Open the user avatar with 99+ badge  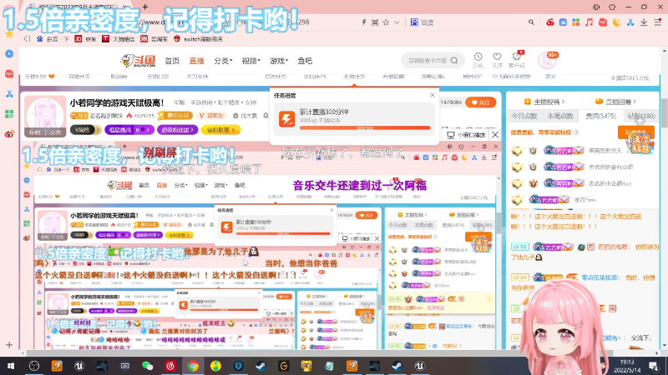point(548,60)
